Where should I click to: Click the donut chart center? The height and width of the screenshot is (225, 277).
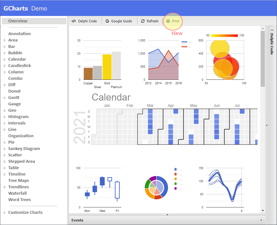(156, 188)
